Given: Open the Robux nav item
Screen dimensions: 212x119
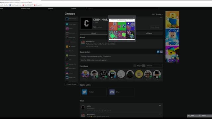Looking at the screenshot, I should [x=74, y=8].
